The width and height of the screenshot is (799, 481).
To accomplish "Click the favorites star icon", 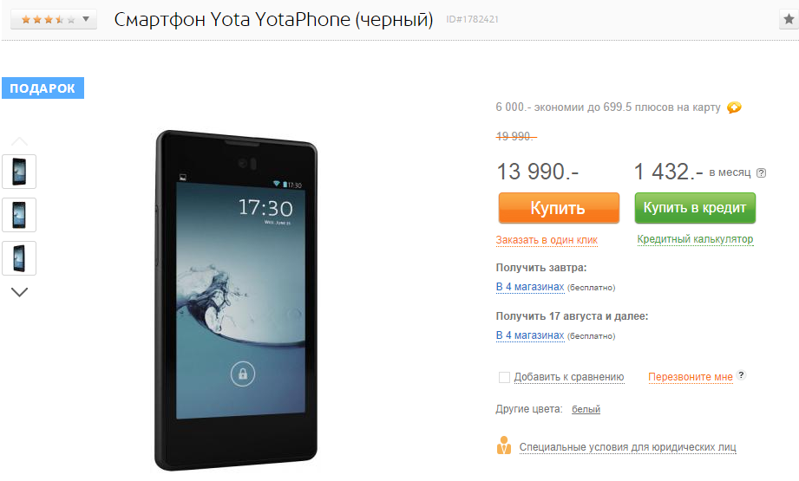I will click(x=789, y=19).
